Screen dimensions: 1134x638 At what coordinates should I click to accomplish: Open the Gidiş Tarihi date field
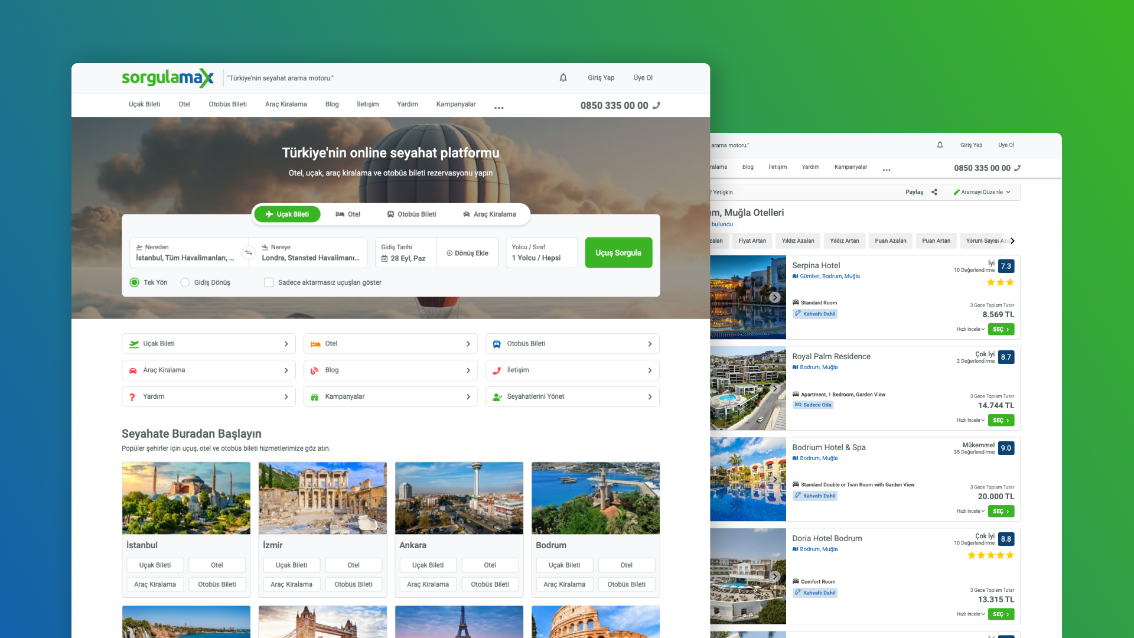click(x=405, y=253)
